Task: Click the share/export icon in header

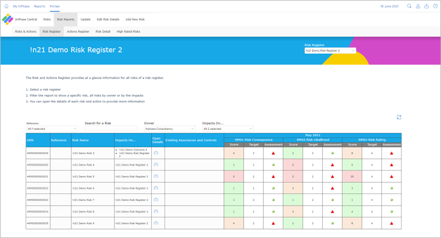Action: [x=426, y=6]
